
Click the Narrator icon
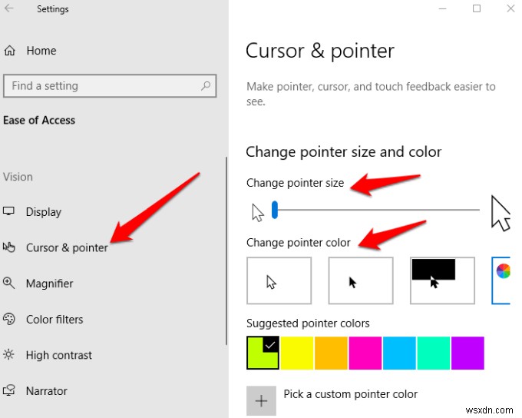(x=9, y=390)
